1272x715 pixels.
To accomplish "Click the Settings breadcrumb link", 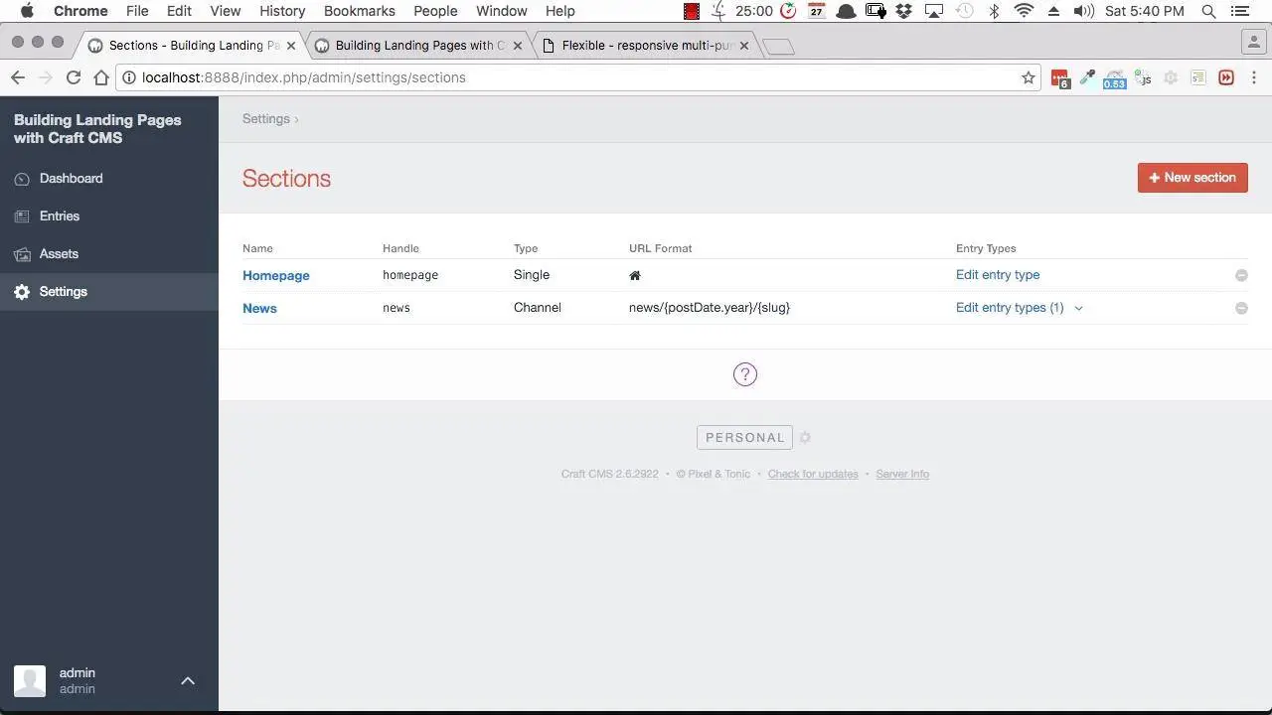I will (x=266, y=119).
